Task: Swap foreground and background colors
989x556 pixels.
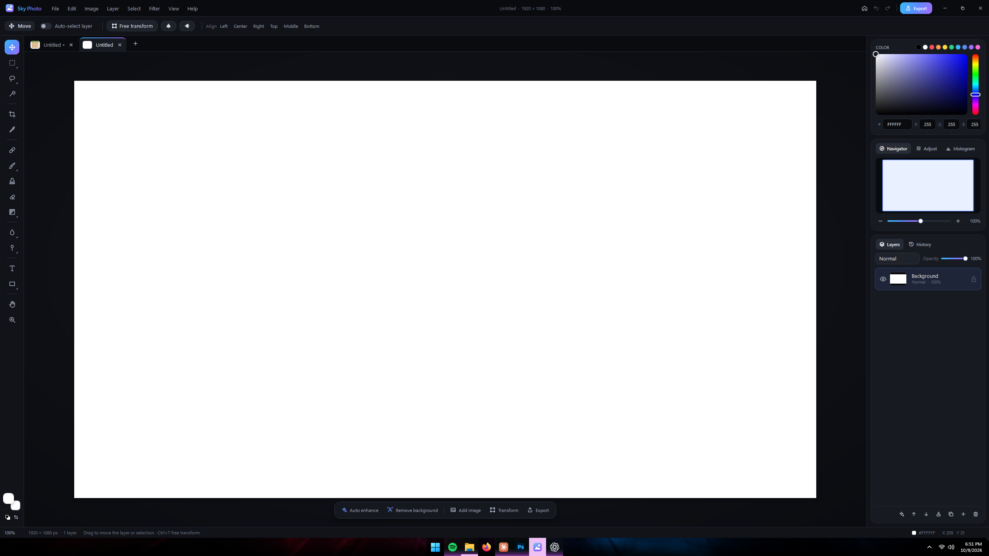Action: [16, 517]
